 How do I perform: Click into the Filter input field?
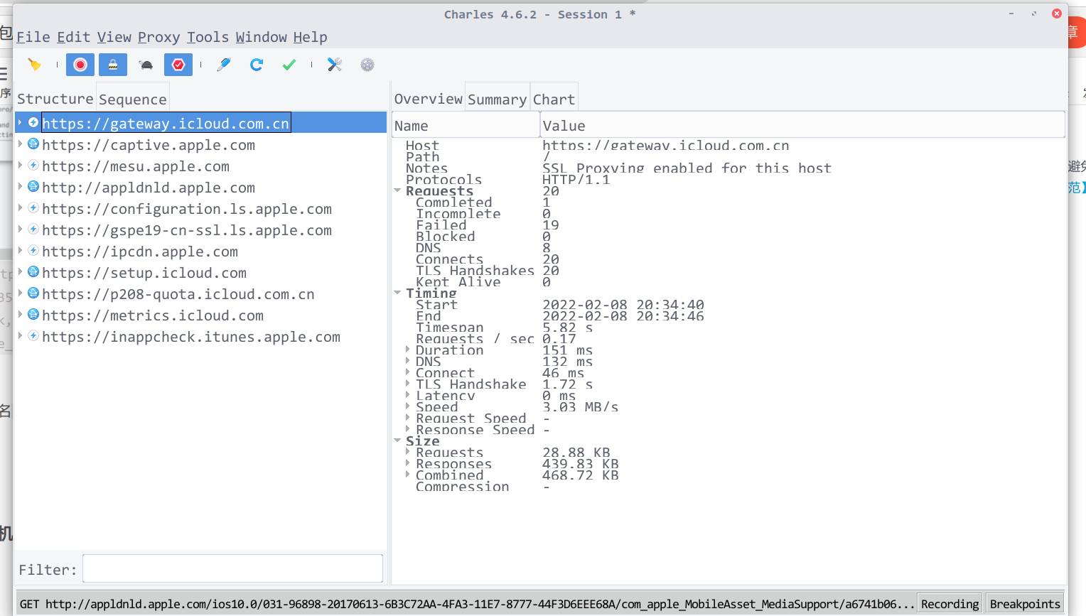232,569
